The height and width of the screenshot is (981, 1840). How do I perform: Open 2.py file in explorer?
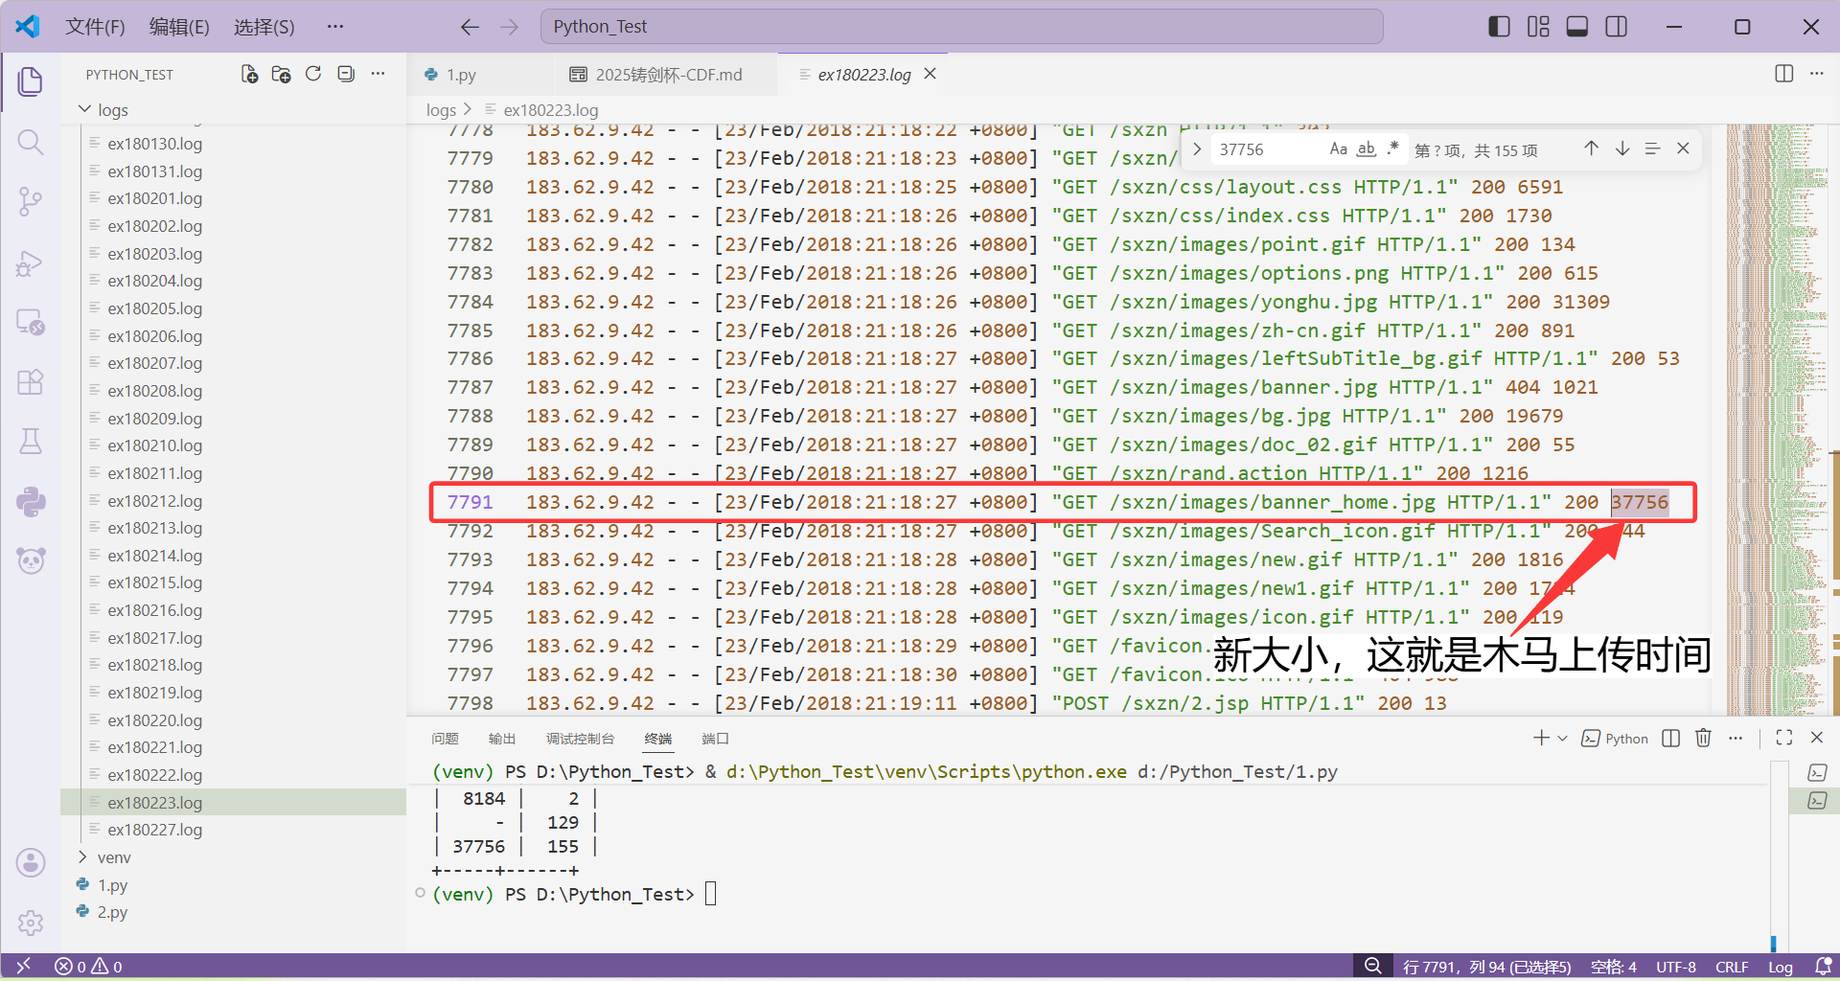coord(112,912)
